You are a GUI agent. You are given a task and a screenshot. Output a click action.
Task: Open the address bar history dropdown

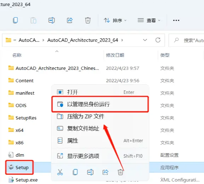(x=145, y=40)
